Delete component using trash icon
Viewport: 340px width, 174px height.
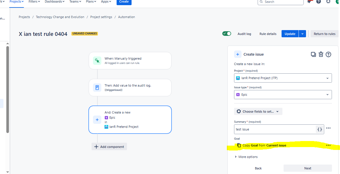[321, 54]
